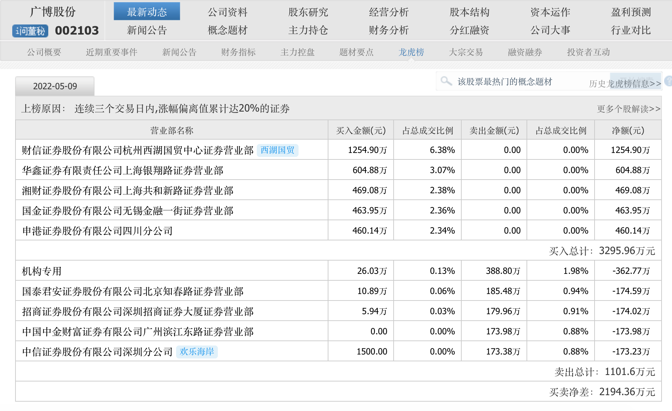This screenshot has width=672, height=411.
Task: Click 更多个股解读 link
Action: 628,109
